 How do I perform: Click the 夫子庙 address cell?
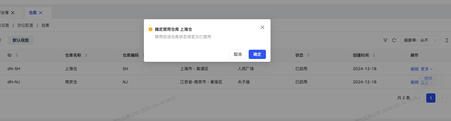tap(244, 82)
